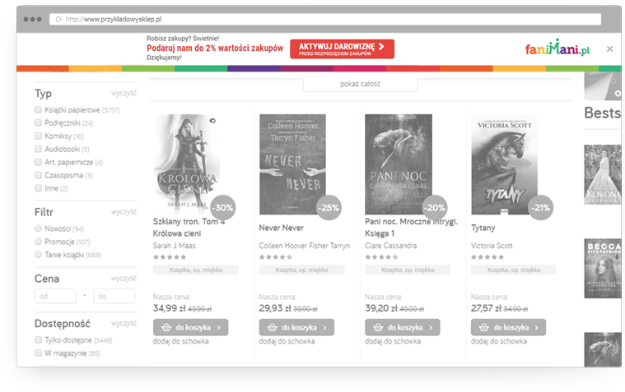Click author Victoria Scott

(x=492, y=246)
